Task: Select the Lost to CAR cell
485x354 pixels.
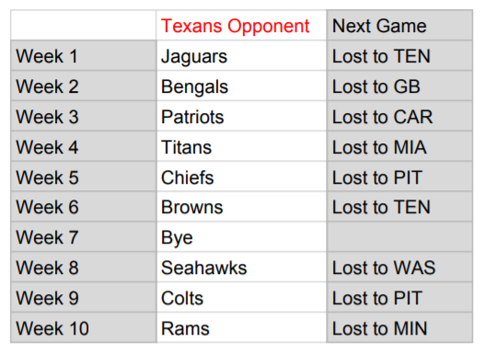Action: 399,116
